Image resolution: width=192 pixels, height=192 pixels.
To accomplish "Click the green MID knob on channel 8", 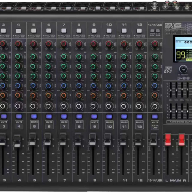I will click(x=78, y=67).
